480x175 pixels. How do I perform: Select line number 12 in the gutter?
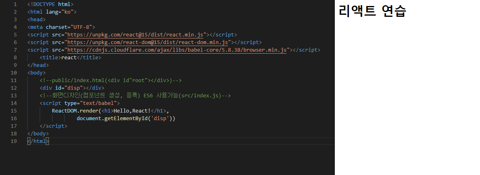click(x=14, y=88)
